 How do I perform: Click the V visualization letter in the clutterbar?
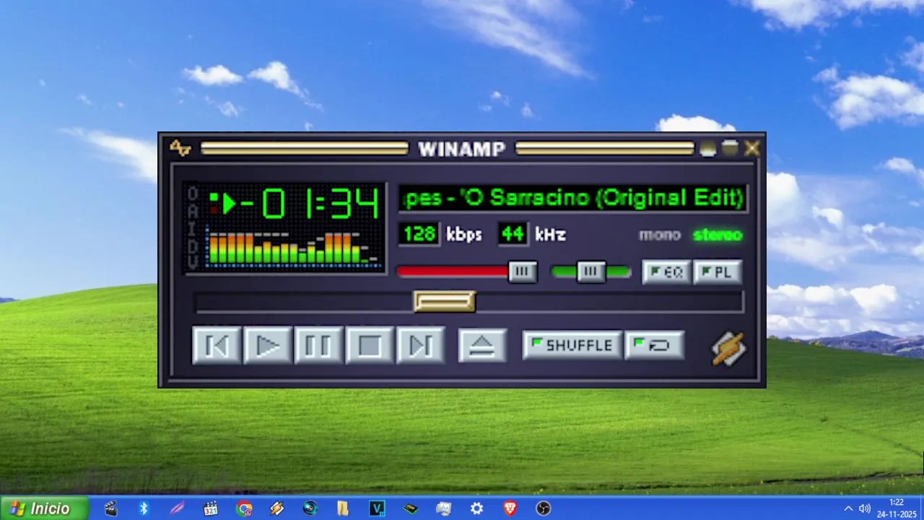tap(192, 262)
